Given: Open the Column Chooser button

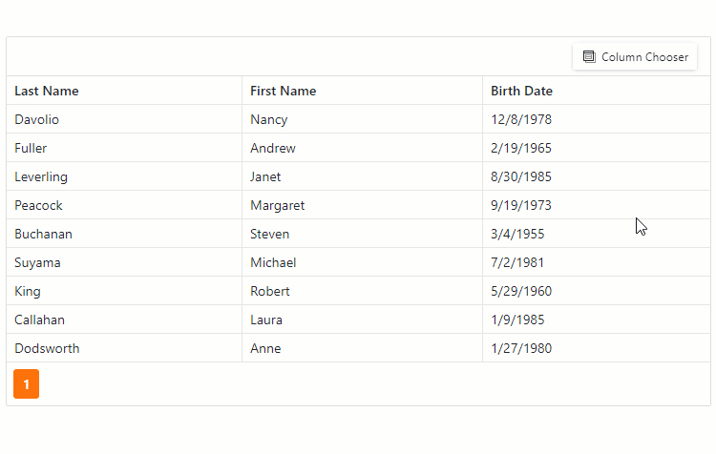Looking at the screenshot, I should pyautogui.click(x=635, y=57).
